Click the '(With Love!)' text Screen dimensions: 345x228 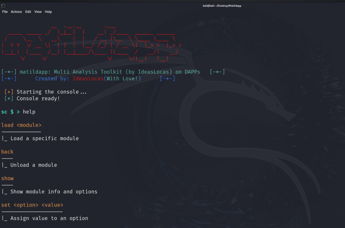pyautogui.click(x=122, y=79)
